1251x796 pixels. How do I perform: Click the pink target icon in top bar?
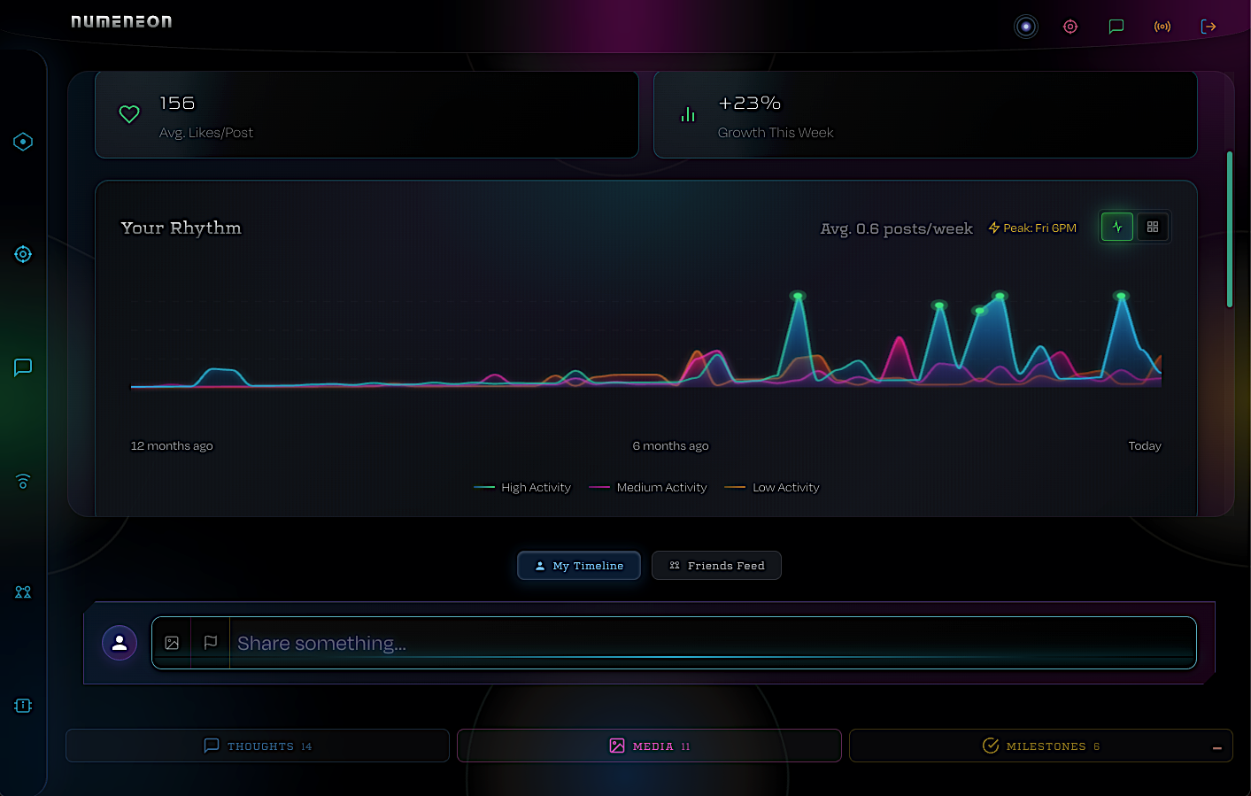(1070, 27)
